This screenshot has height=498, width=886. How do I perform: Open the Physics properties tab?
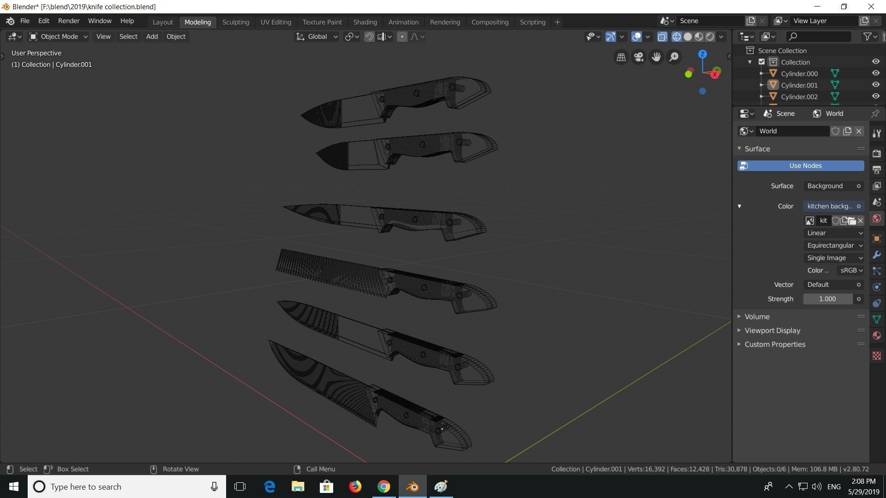(877, 287)
